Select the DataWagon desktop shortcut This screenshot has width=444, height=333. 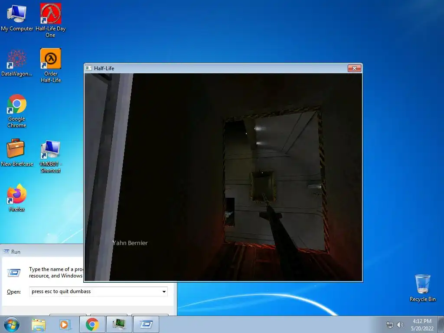17,62
